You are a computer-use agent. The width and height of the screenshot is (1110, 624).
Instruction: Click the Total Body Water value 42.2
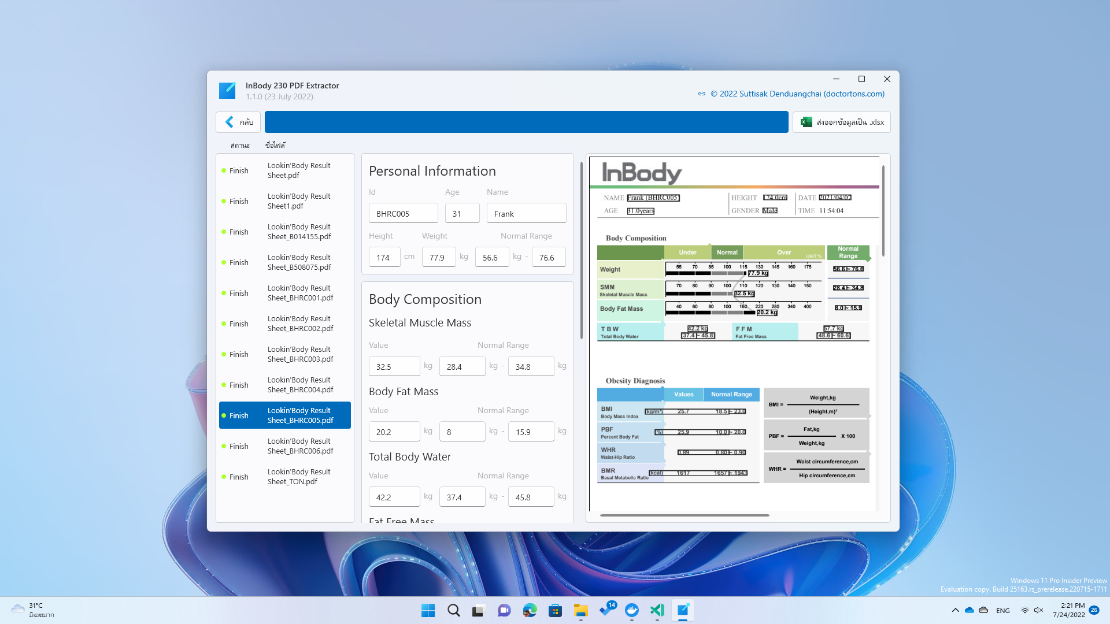(x=394, y=497)
